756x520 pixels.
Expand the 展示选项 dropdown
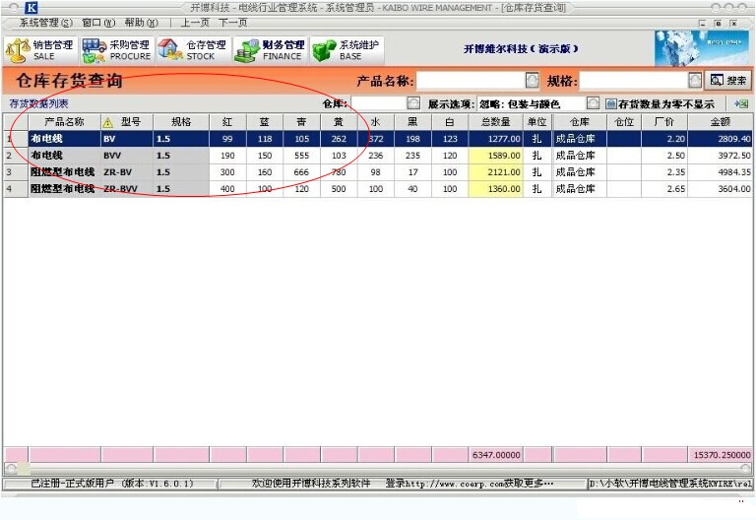coord(593,103)
